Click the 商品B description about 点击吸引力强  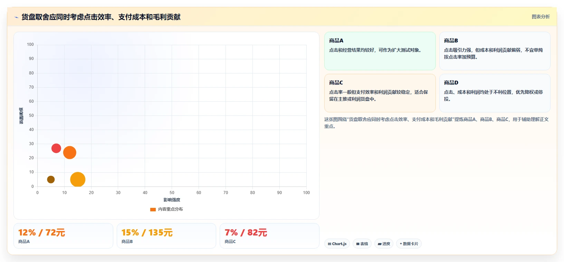coord(493,53)
